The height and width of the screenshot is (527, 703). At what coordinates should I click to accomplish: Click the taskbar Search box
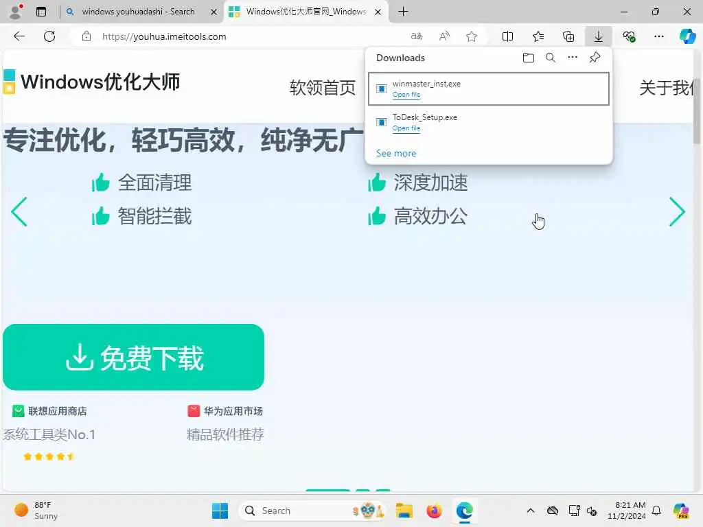click(313, 511)
